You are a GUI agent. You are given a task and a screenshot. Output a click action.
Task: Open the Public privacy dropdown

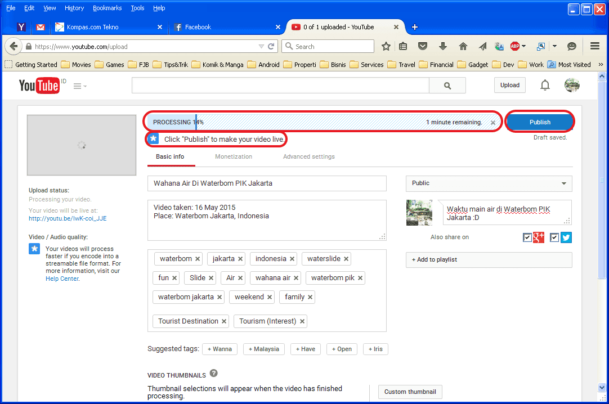coord(489,183)
